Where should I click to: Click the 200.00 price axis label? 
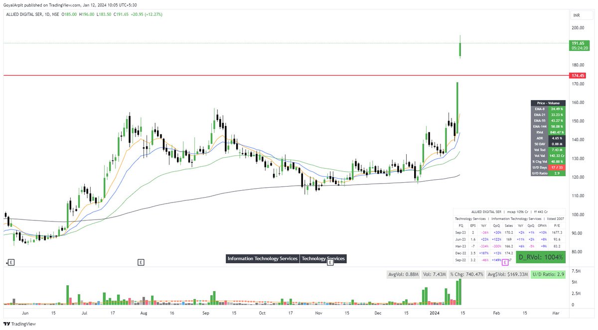(578, 28)
